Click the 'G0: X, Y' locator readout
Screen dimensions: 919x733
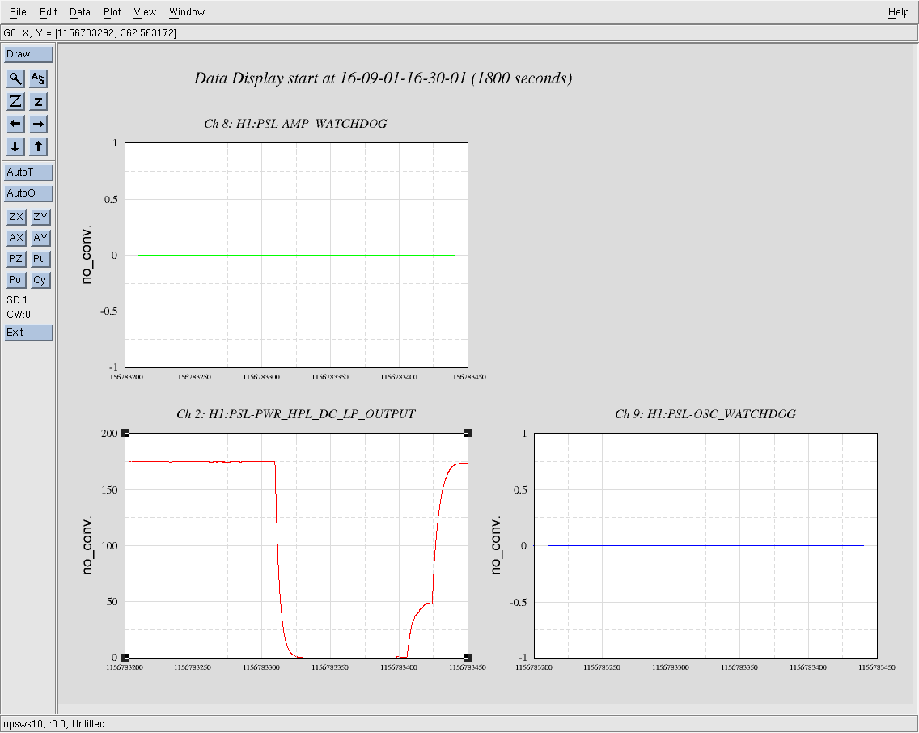90,33
